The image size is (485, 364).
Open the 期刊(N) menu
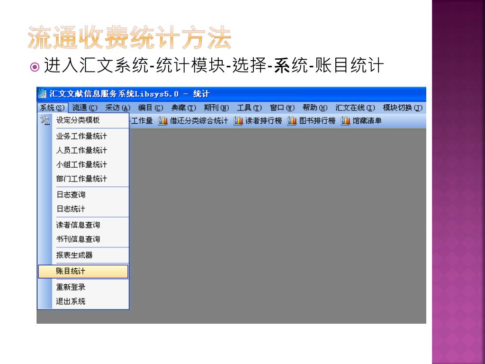(x=216, y=108)
